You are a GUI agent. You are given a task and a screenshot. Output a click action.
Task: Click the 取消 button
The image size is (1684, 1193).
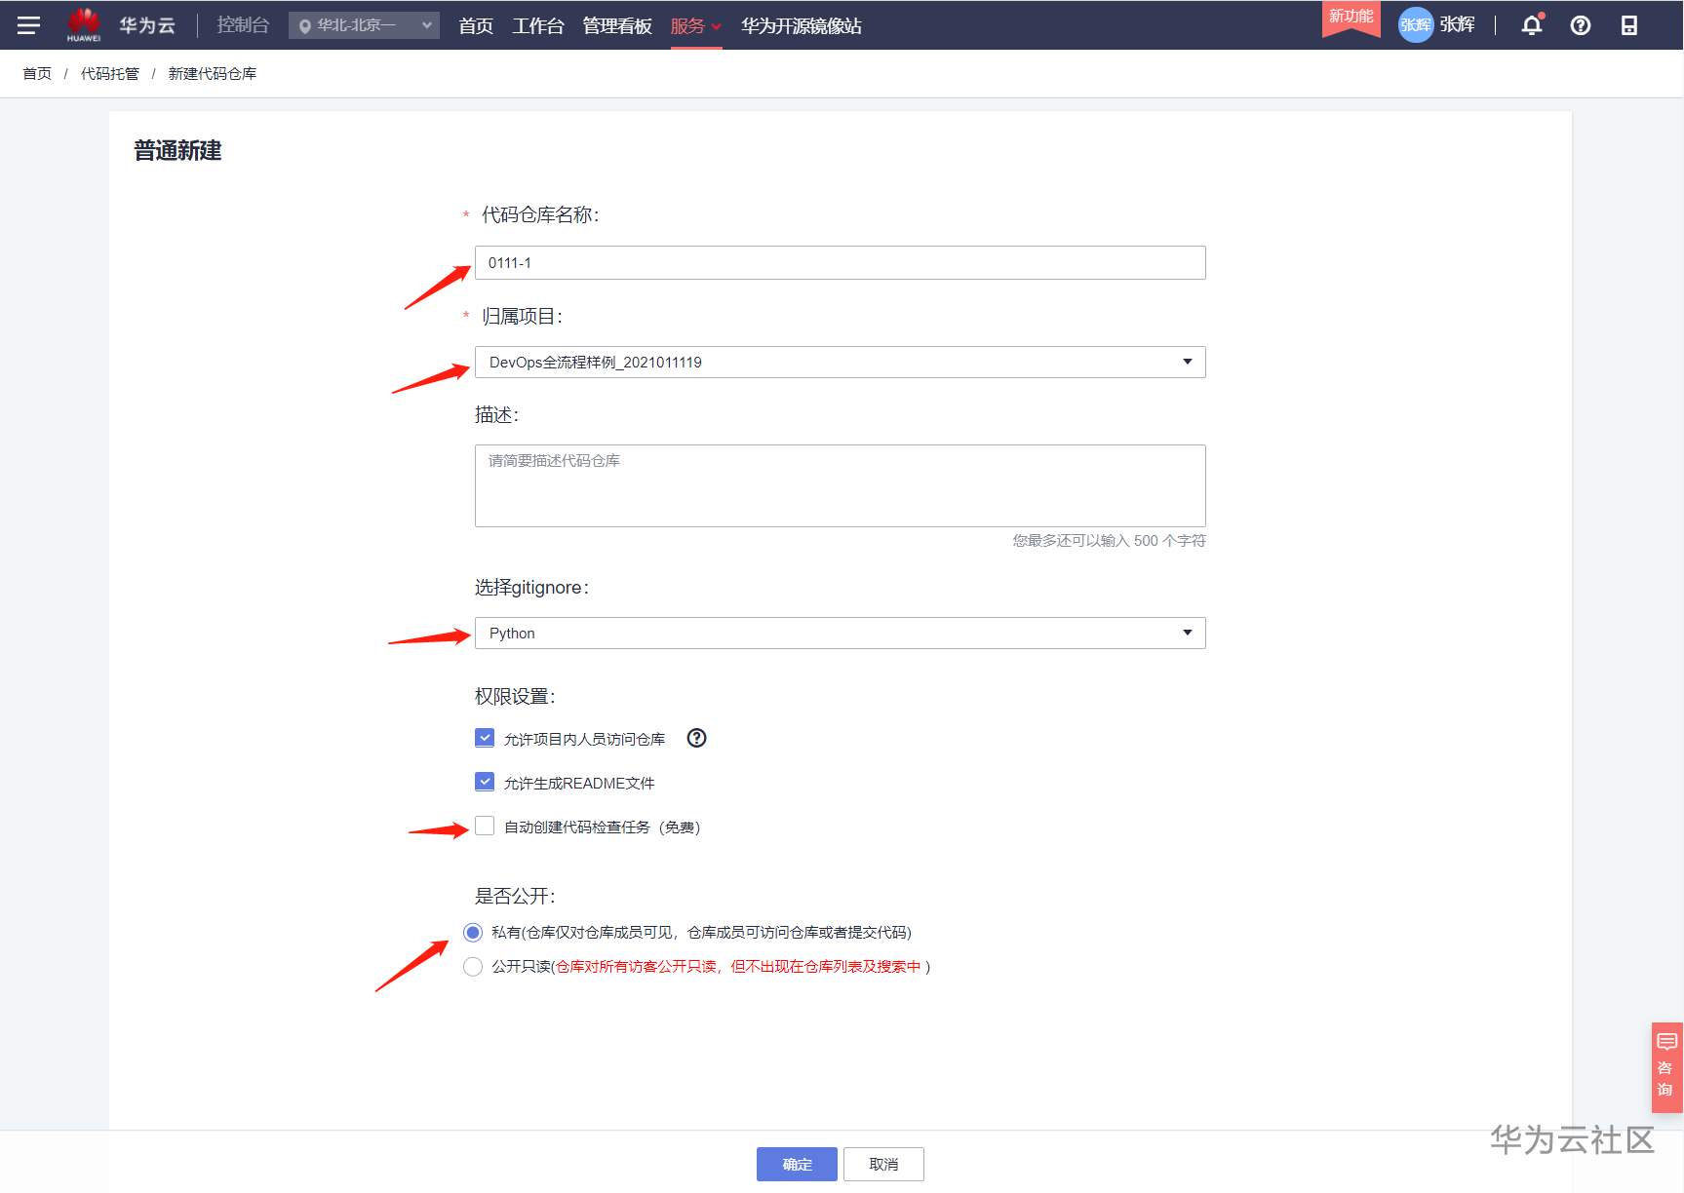[x=883, y=1164]
